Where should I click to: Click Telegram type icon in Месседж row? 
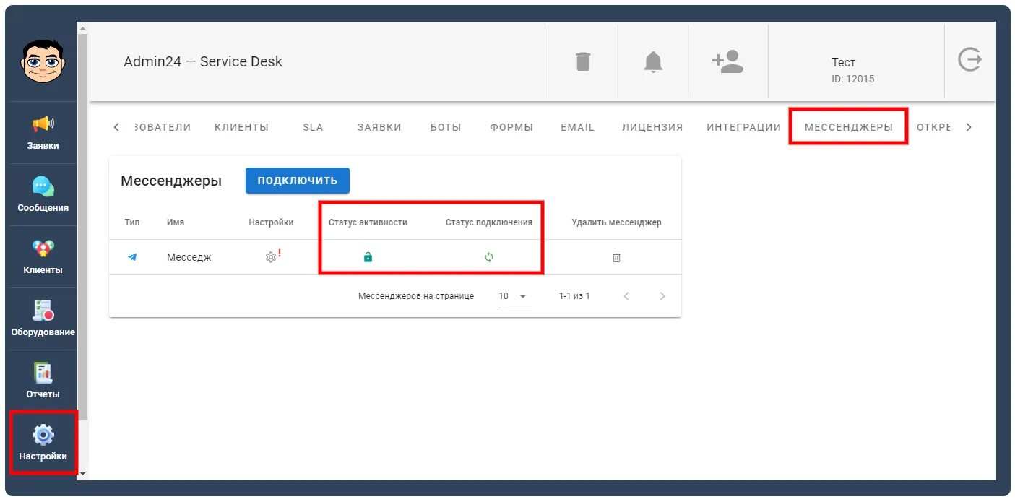[132, 257]
